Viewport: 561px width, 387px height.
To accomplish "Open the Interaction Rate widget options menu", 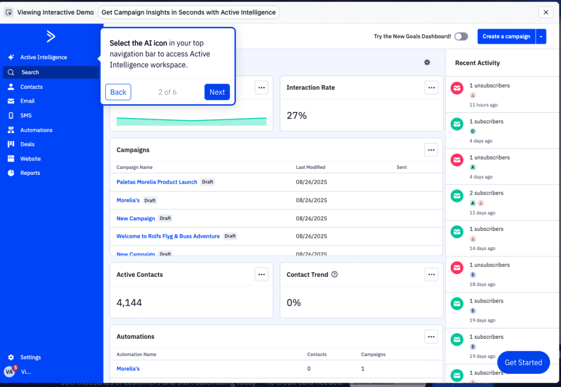I will click(431, 87).
